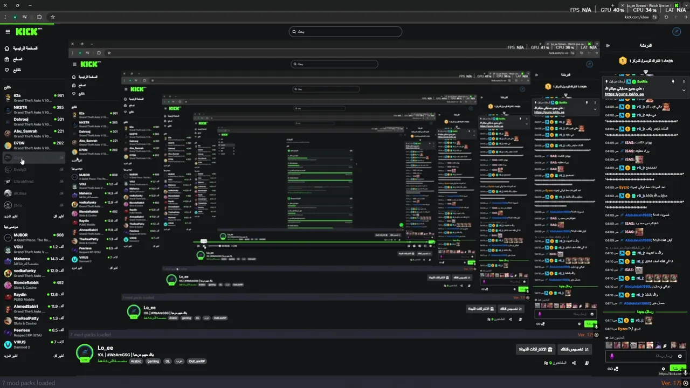Open the sidebar hamburger menu beside outermost KICK logo

[x=8, y=32]
